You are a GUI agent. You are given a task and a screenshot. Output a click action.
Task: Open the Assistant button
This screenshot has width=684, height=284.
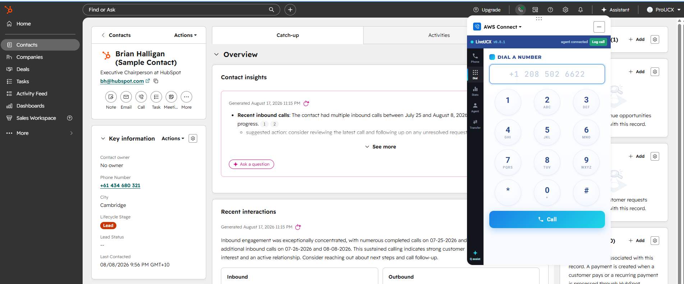615,10
